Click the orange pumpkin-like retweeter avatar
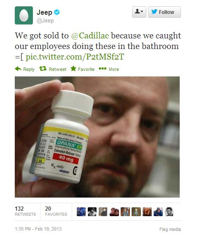Image resolution: width=197 pixels, height=236 pixels. point(147,212)
